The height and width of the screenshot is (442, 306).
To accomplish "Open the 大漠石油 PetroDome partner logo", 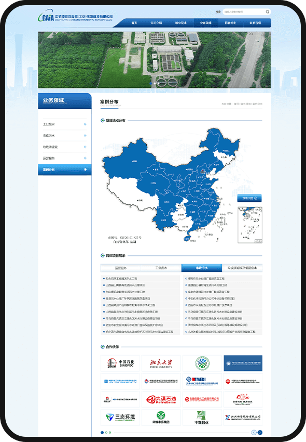I will coord(161,399).
